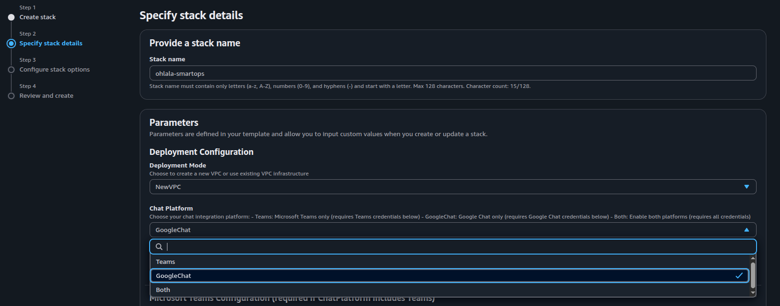Screen dimensions: 780x306
Task: Select the Teams option from the list
Action: click(x=166, y=262)
